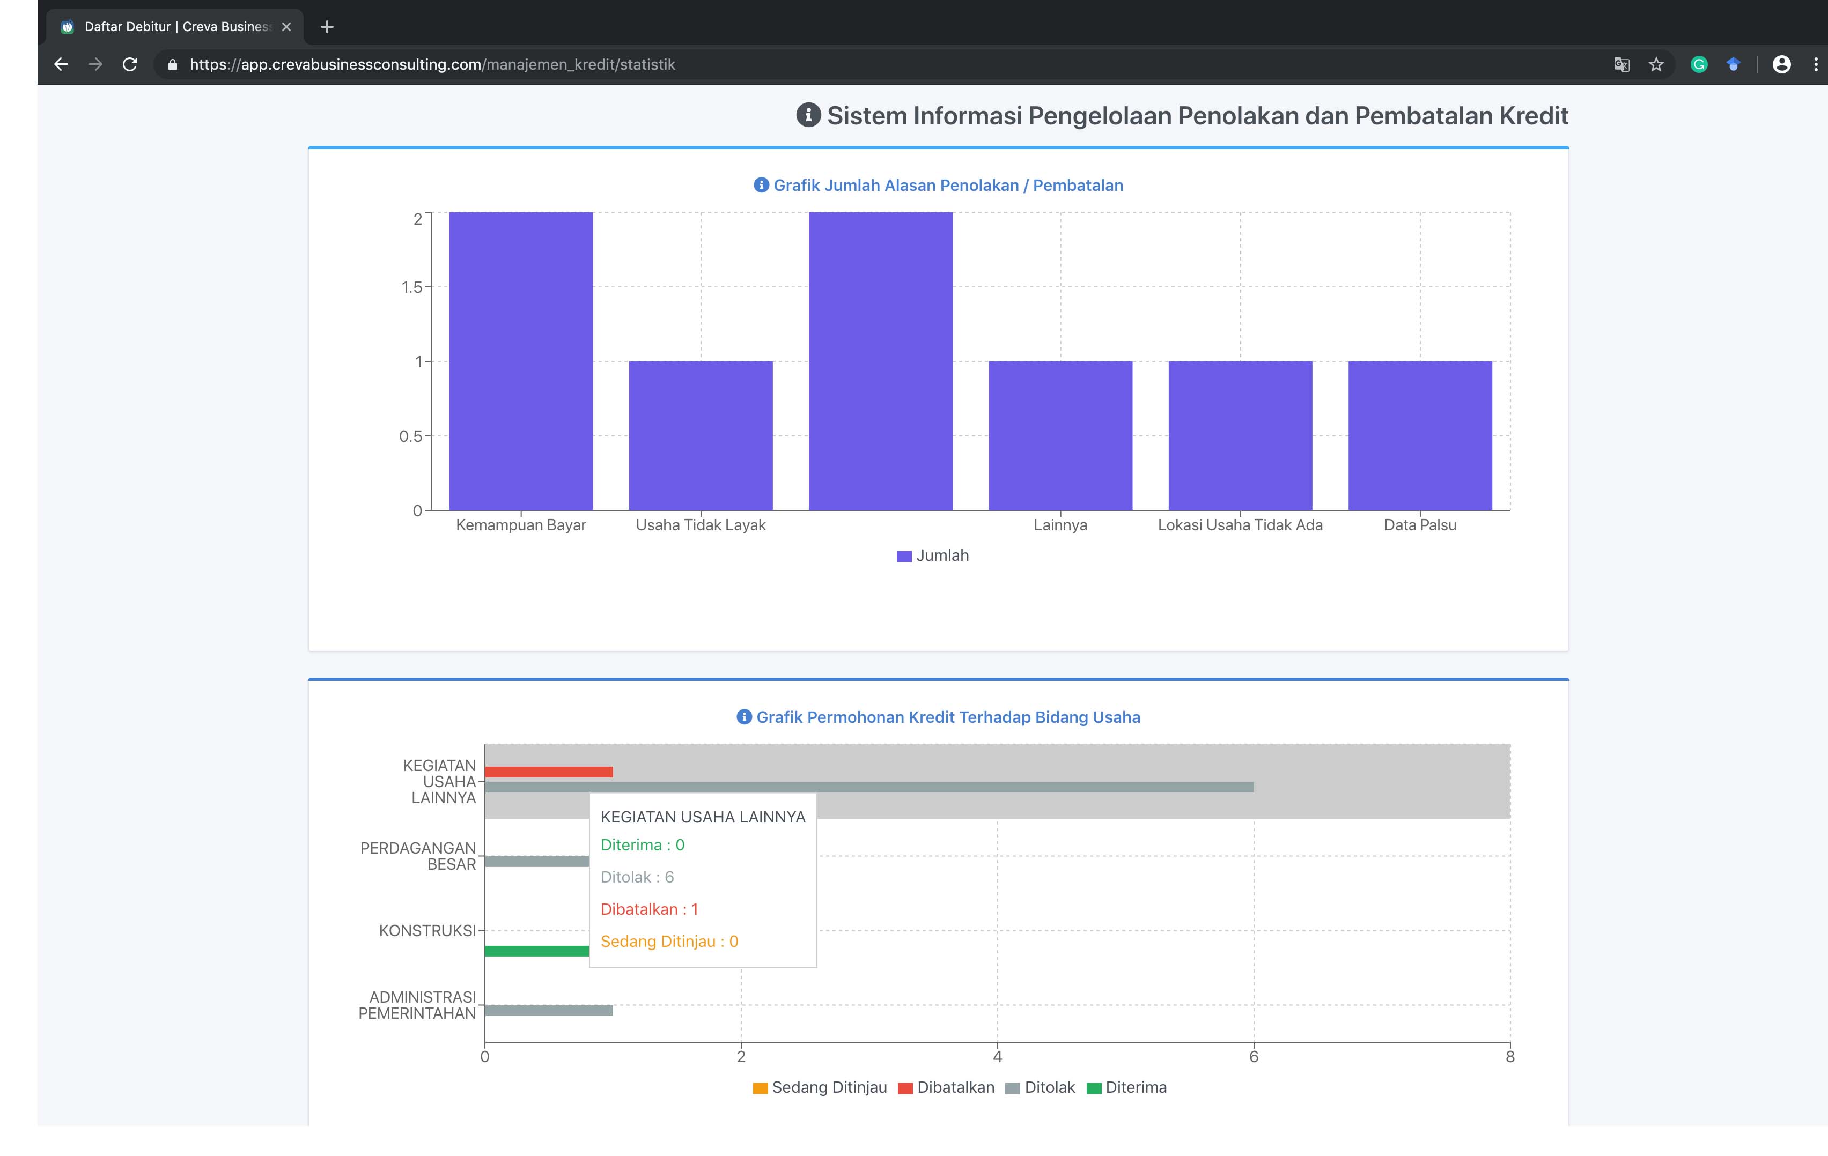Select the Daftar Debitur browser tab
The height and width of the screenshot is (1156, 1828).
click(x=175, y=27)
